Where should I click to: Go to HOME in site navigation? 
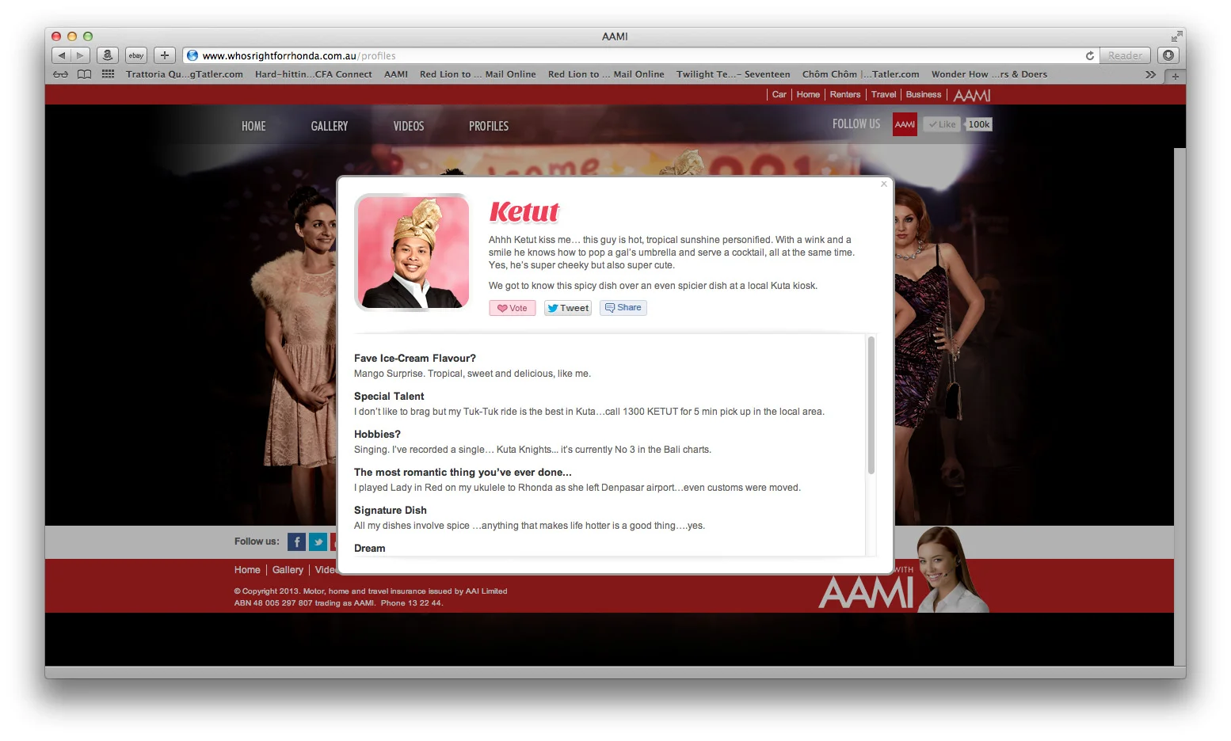(253, 126)
